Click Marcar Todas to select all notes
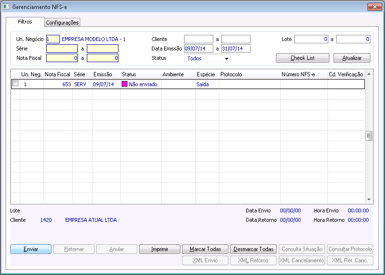Image resolution: width=385 pixels, height=275 pixels. coord(205,249)
